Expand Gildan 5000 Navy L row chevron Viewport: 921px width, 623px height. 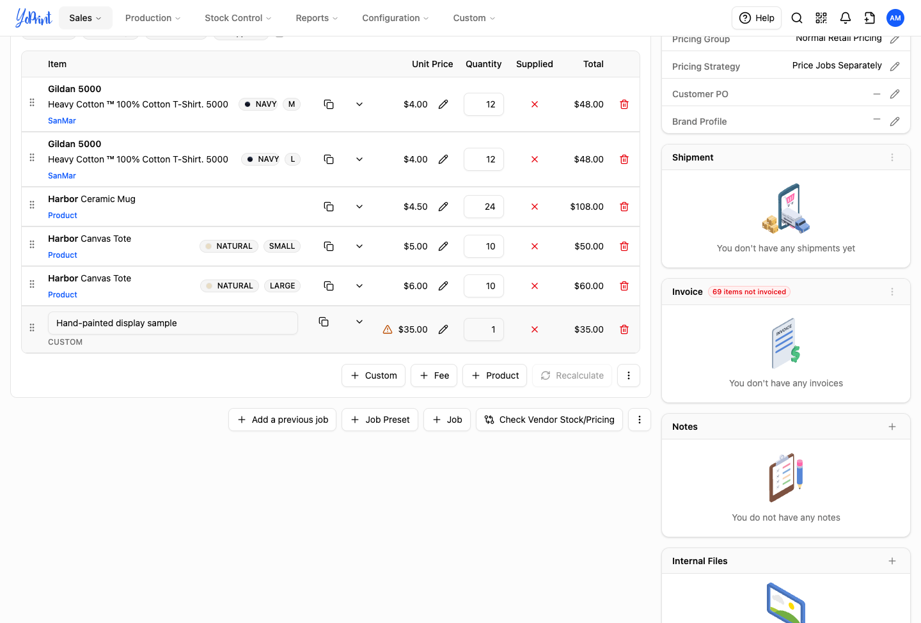coord(359,159)
